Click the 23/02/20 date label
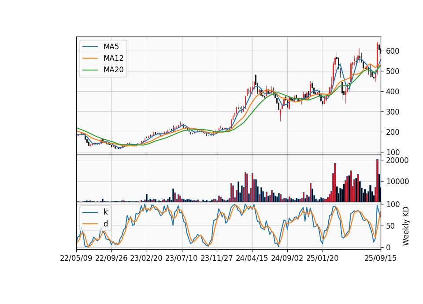This screenshot has width=423, height=304. click(146, 258)
